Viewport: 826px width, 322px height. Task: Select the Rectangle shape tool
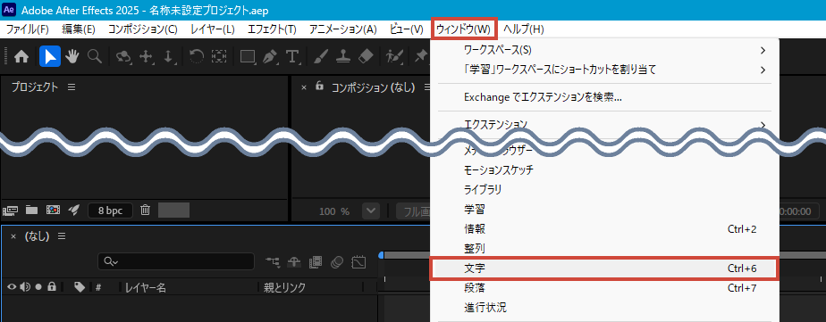click(x=248, y=57)
